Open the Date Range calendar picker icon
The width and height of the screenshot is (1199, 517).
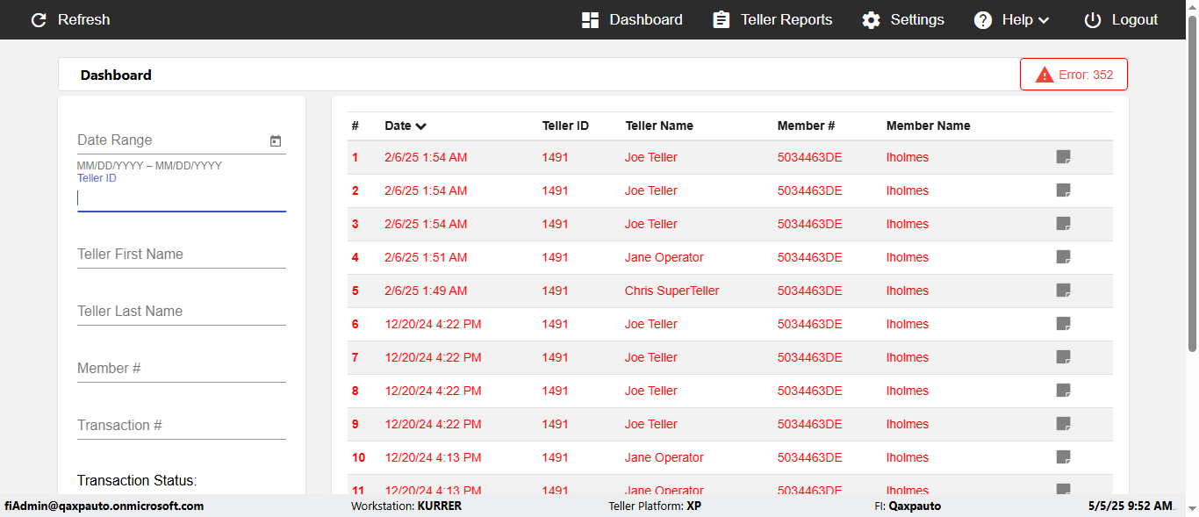(x=276, y=140)
